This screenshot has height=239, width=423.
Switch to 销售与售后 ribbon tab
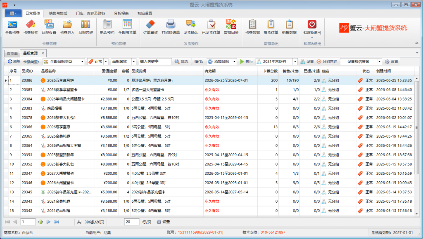point(58,13)
